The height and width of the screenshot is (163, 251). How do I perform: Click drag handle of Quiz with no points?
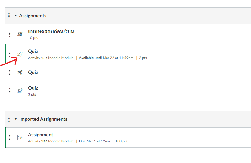pos(10,73)
